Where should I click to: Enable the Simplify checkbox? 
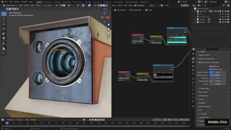(200, 114)
